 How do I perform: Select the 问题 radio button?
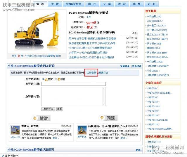56,79
